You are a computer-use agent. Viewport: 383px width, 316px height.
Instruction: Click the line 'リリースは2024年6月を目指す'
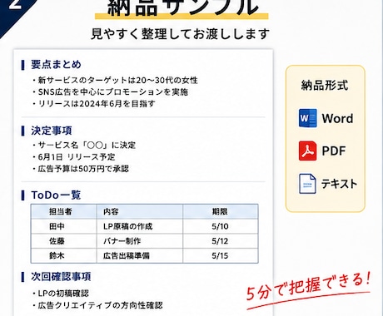point(97,104)
